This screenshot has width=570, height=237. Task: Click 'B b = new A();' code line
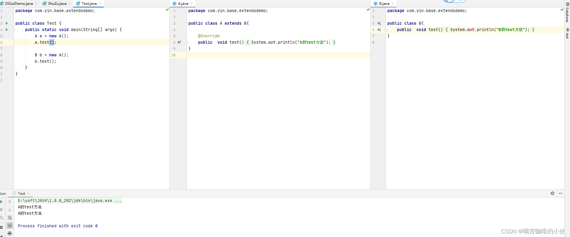tap(51, 55)
